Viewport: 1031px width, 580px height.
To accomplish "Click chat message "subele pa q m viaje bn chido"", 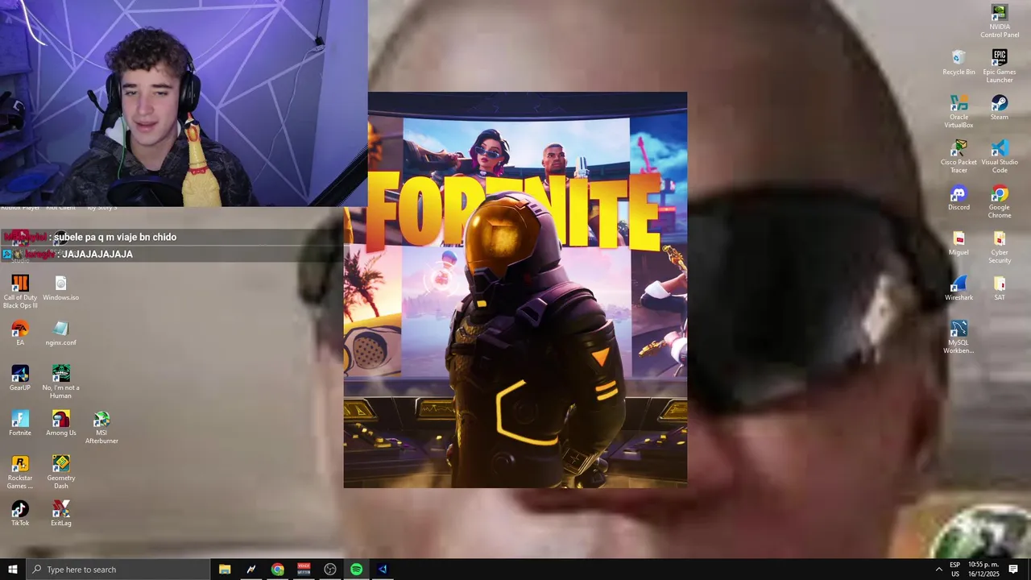I will [x=115, y=237].
